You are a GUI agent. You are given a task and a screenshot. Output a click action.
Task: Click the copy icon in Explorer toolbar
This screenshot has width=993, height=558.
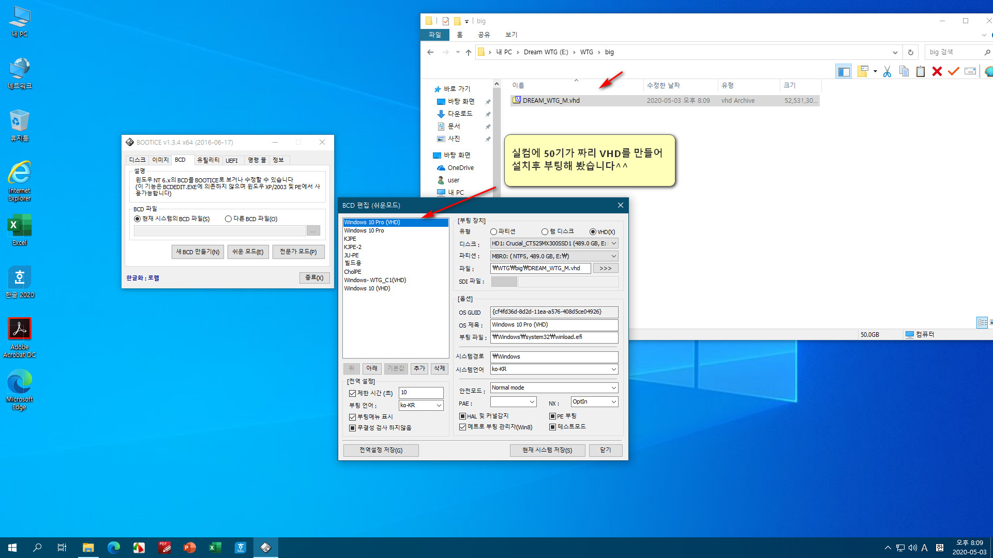click(904, 72)
